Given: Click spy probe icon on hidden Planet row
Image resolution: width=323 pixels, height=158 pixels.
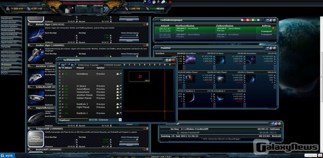Looking at the screenshot, I should click(x=118, y=98).
